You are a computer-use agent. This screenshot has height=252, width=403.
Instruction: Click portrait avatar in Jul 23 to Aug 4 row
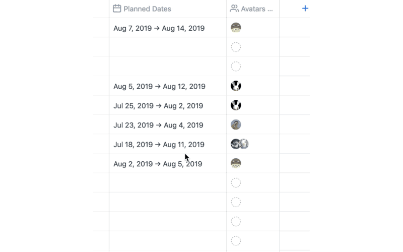[x=236, y=124]
